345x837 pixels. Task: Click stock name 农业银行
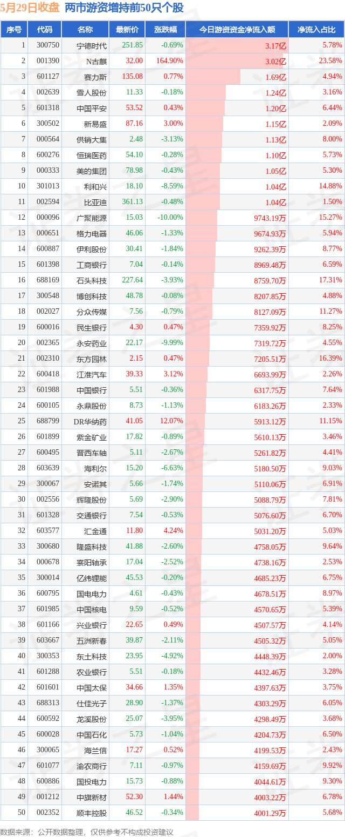(92, 672)
